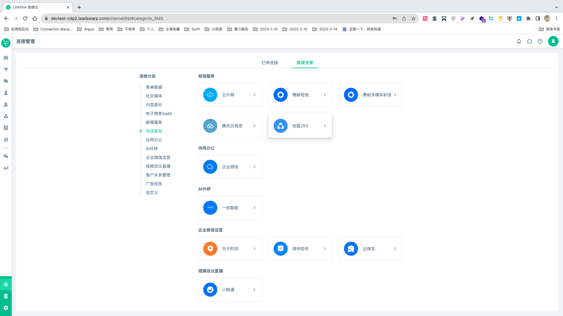This screenshot has width=563, height=316.
Task: Open the connection management green sidebar icon
Action: coord(6,284)
